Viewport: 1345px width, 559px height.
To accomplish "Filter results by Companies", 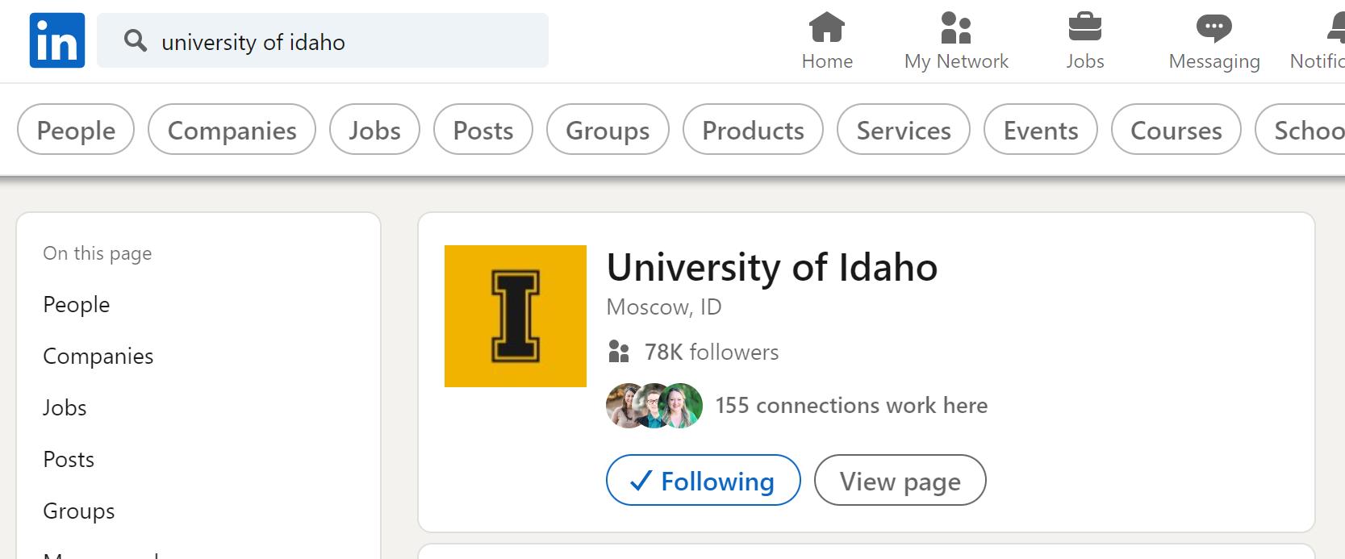I will 232,130.
